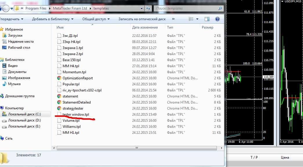Select file Momentum.tpl
The height and width of the screenshot is (167, 303).
pos(74,72)
